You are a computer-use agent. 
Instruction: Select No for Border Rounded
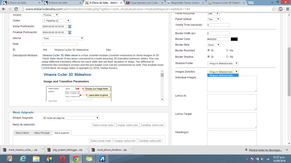pos(227,50)
